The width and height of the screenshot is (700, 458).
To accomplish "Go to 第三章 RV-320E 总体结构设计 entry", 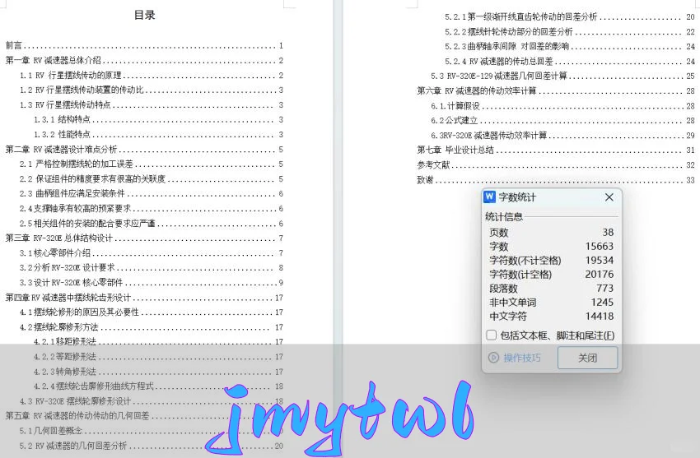I will click(144, 238).
